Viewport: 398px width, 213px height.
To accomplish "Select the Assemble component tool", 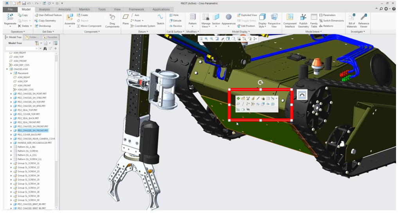I will pyautogui.click(x=70, y=18).
